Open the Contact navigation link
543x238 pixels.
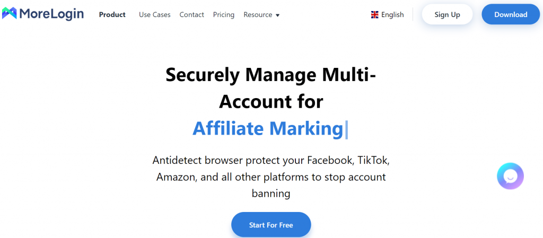coord(192,14)
